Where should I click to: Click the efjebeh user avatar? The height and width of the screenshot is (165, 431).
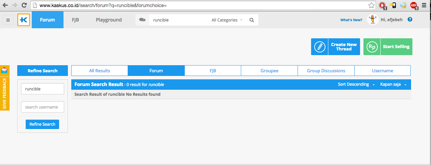tap(372, 20)
